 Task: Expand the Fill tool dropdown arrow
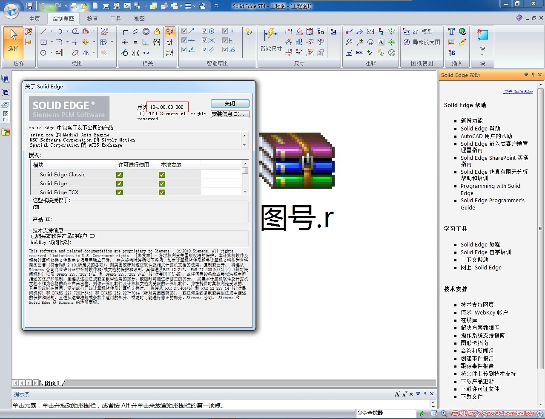112,42
